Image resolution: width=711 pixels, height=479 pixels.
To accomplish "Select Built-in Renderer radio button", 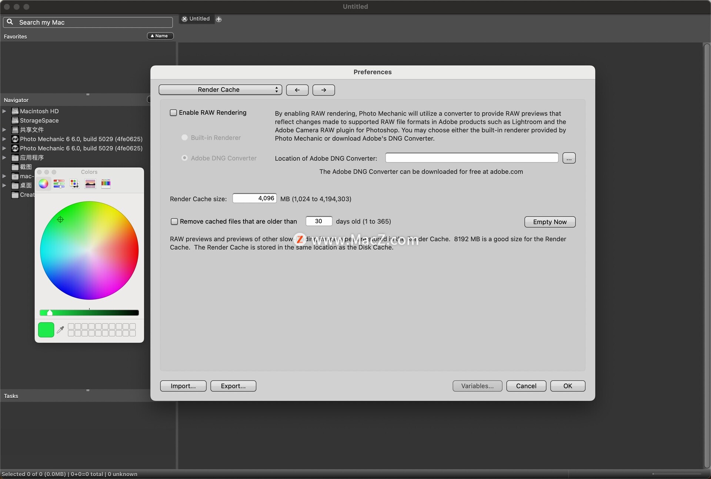I will tap(184, 137).
